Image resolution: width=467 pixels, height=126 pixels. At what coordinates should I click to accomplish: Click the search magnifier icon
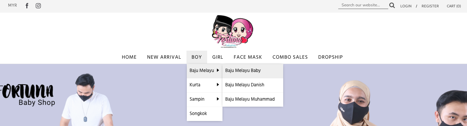pyautogui.click(x=392, y=5)
